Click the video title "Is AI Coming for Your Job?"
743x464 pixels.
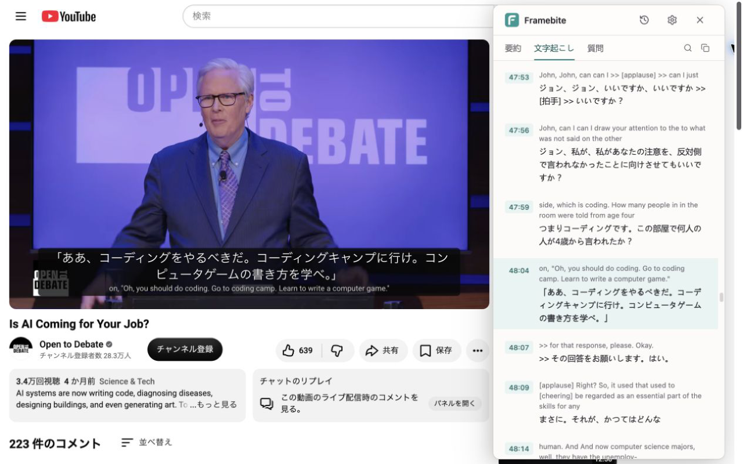click(x=79, y=324)
